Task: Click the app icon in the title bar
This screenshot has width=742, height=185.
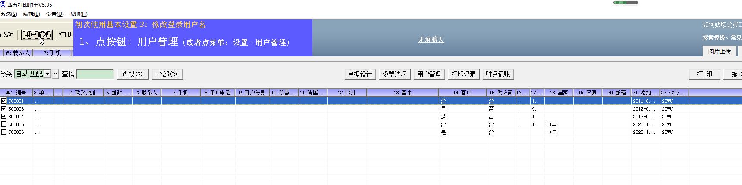Action: click(3, 4)
